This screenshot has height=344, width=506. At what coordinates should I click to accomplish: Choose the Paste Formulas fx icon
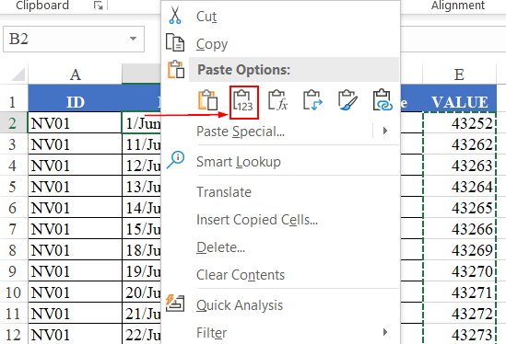[x=278, y=100]
